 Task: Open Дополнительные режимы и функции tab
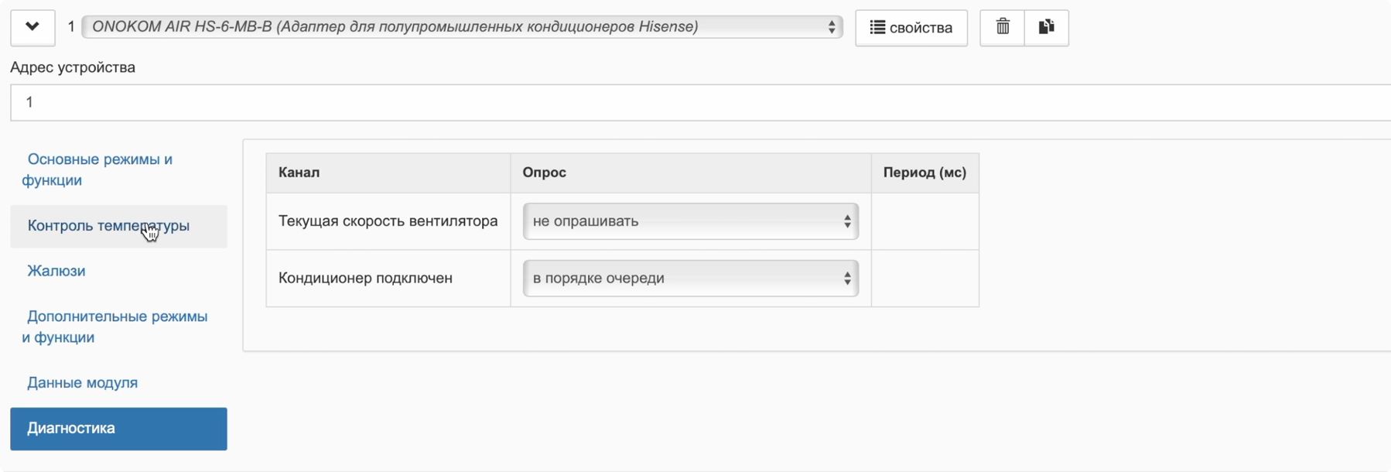click(x=118, y=327)
